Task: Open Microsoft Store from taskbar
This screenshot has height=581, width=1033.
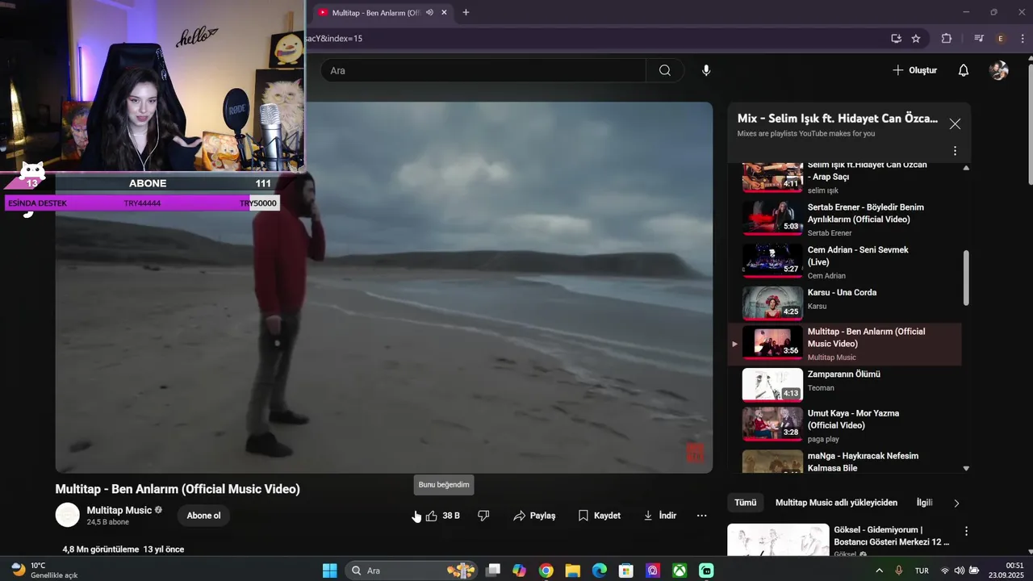Action: tap(625, 571)
